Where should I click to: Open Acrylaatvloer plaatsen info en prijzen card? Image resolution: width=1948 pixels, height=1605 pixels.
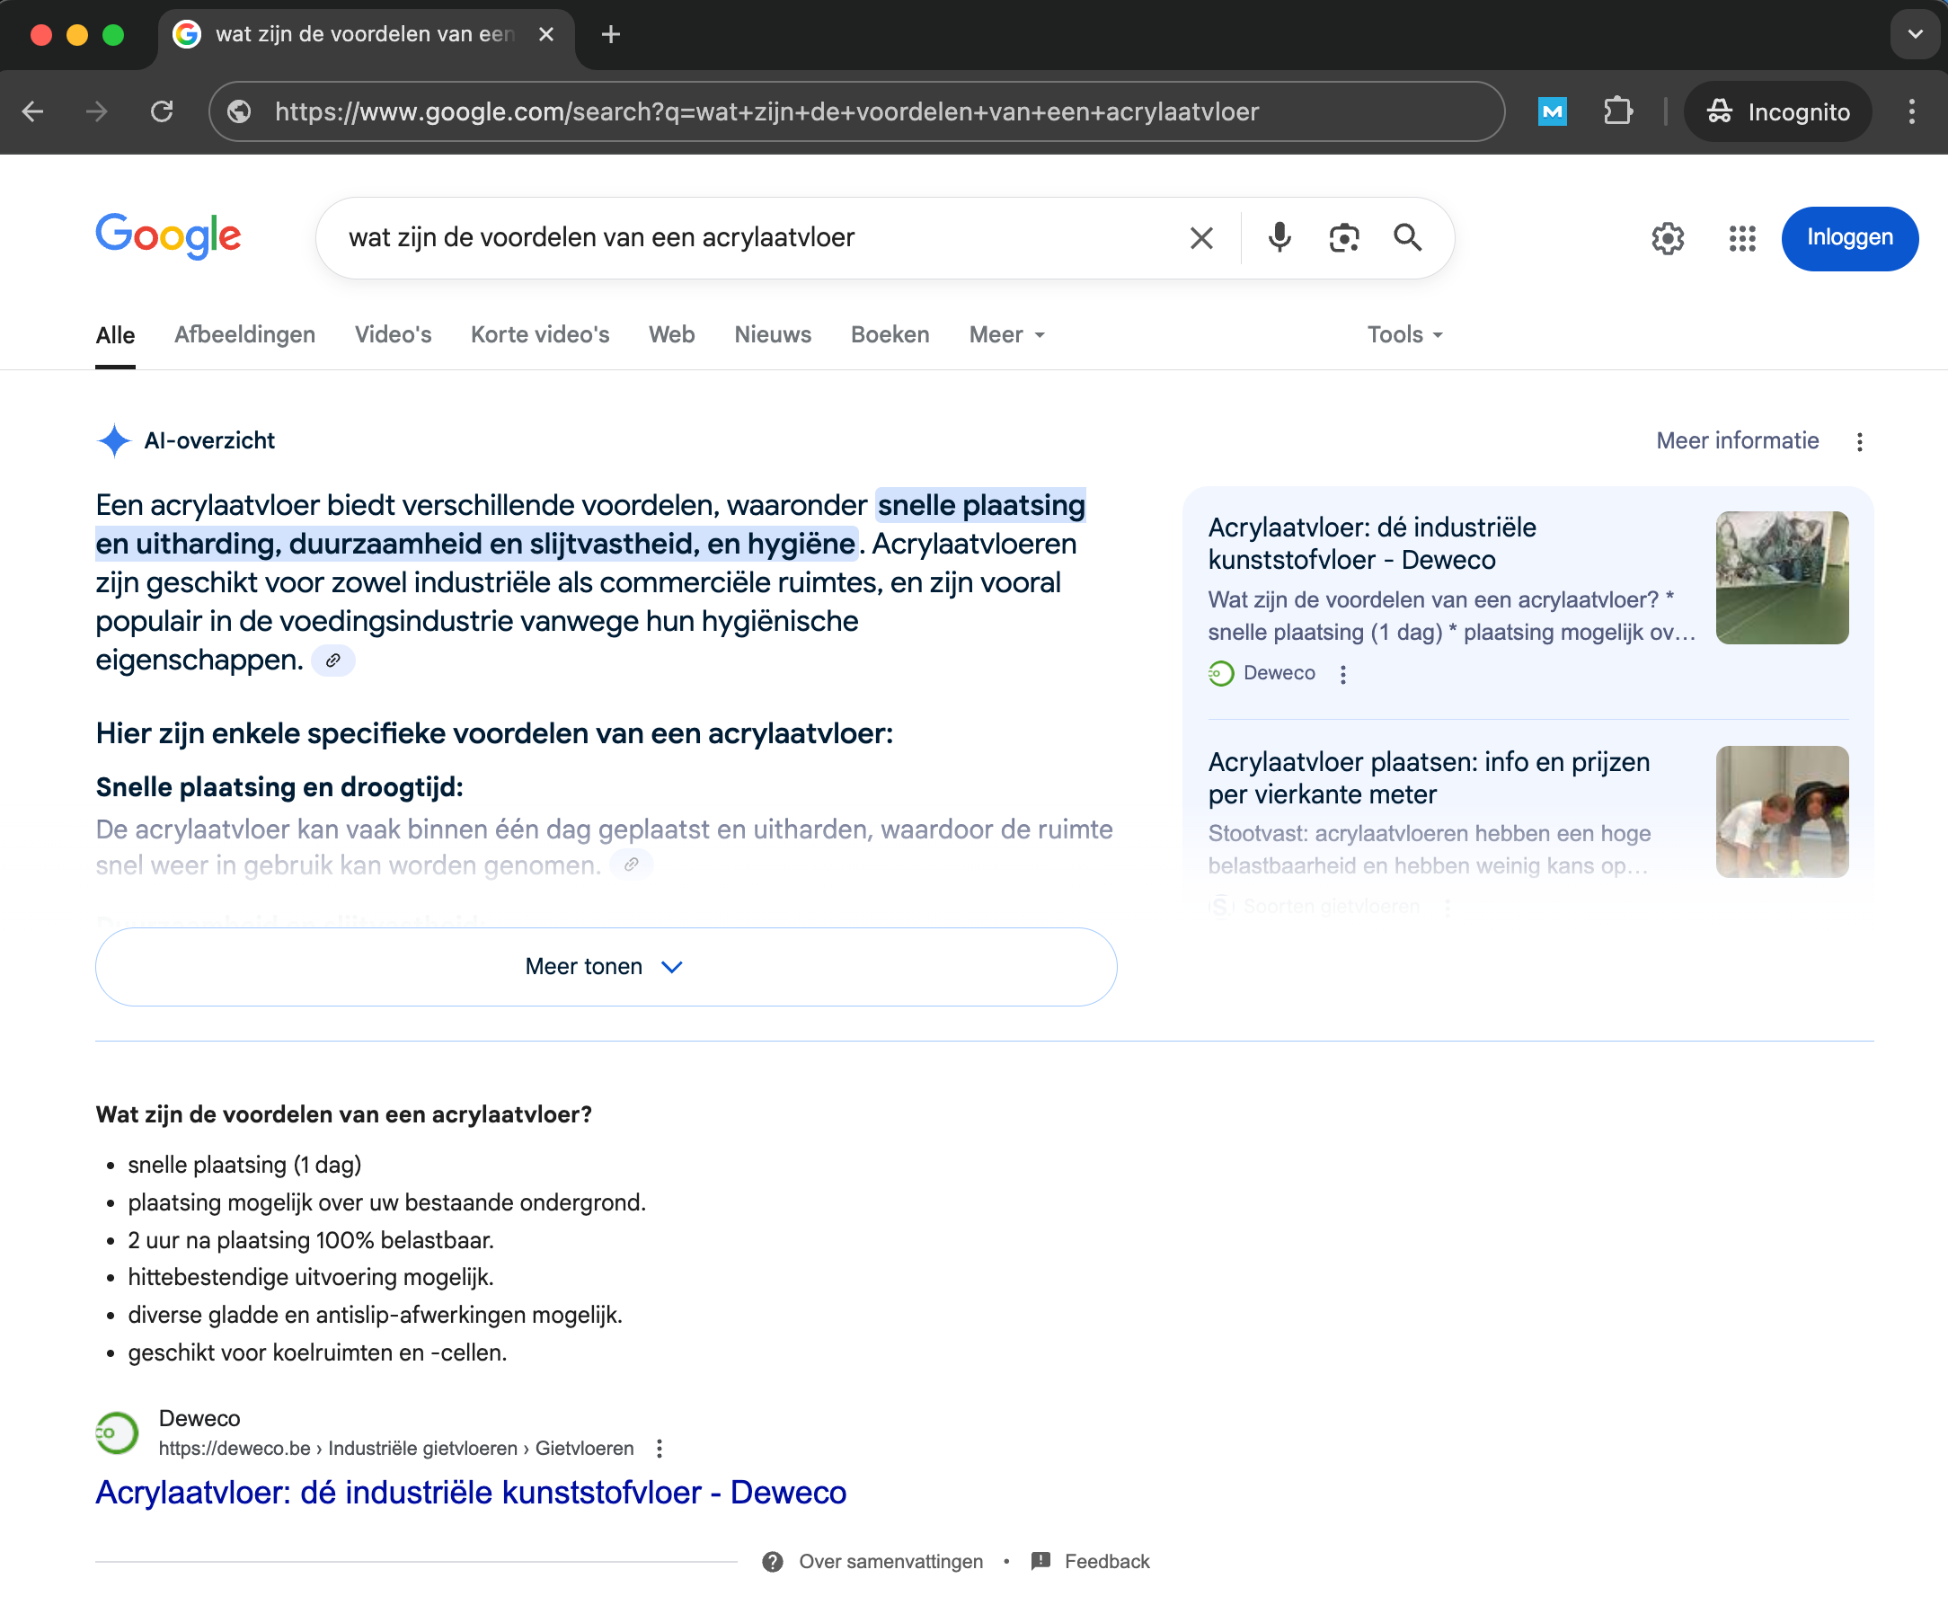(1429, 777)
